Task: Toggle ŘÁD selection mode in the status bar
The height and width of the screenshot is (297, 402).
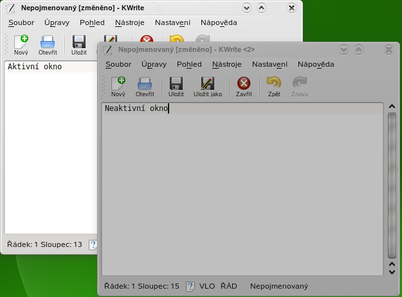Action: click(229, 286)
